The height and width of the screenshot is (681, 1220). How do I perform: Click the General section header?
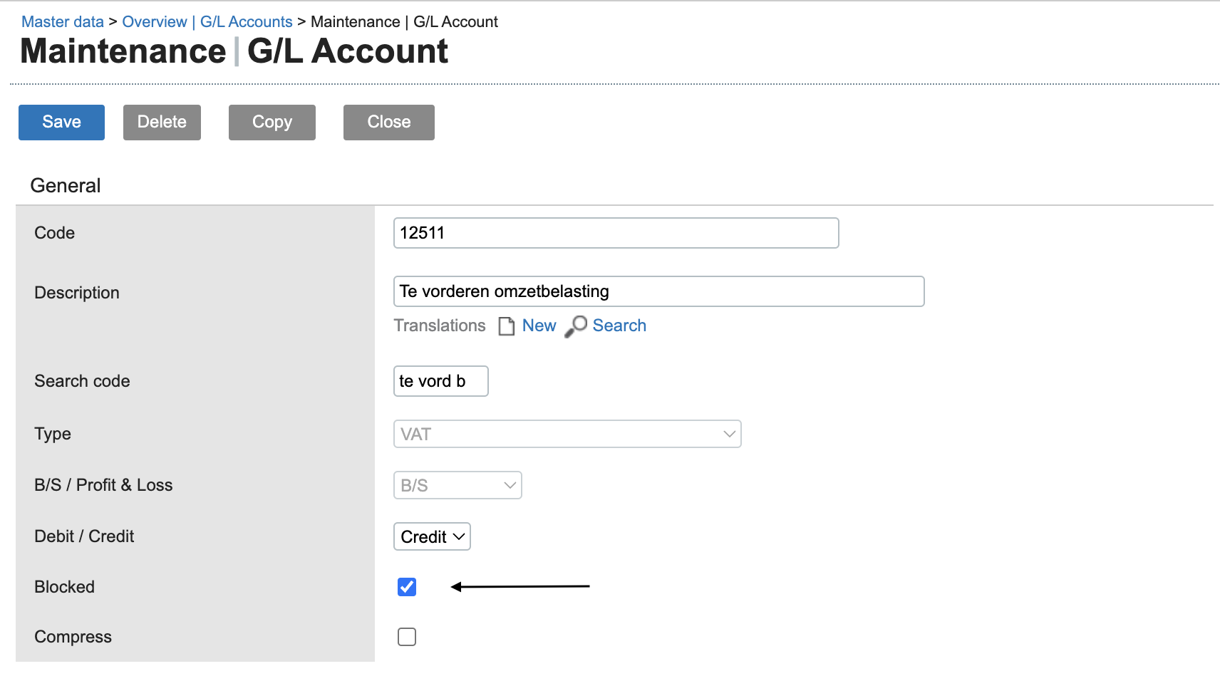(66, 186)
